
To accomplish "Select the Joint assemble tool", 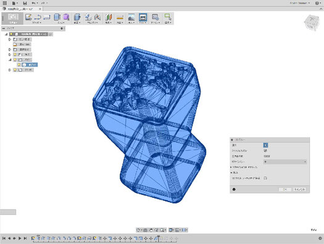I will point(98,17).
